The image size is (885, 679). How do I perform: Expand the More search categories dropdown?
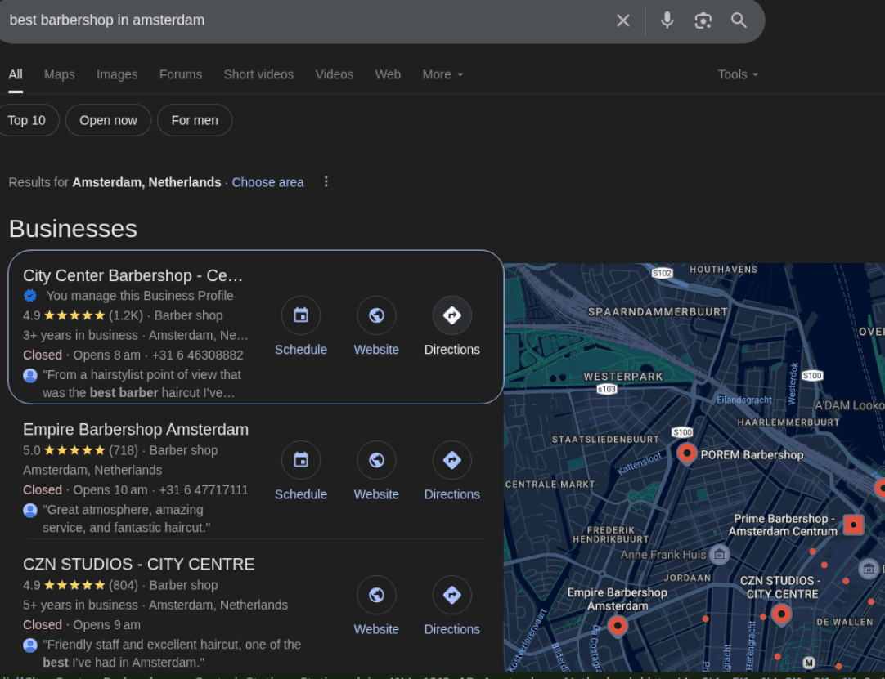pos(442,74)
